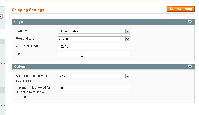Screen dimensions: 199x115
Task: Click inside the empty City text field
Action: tap(94, 54)
